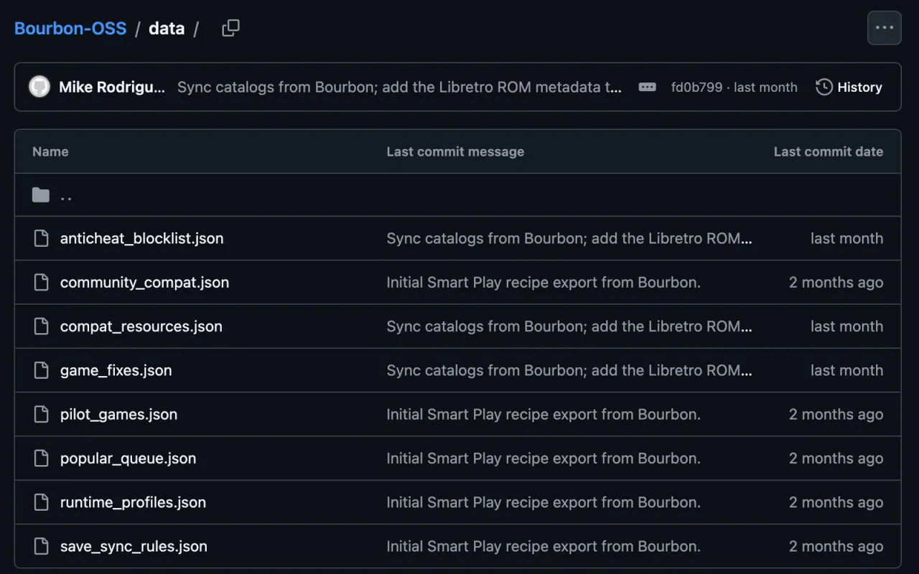The image size is (919, 574).
Task: Open the commit message for save_sync_rules.json
Action: pyautogui.click(x=544, y=546)
